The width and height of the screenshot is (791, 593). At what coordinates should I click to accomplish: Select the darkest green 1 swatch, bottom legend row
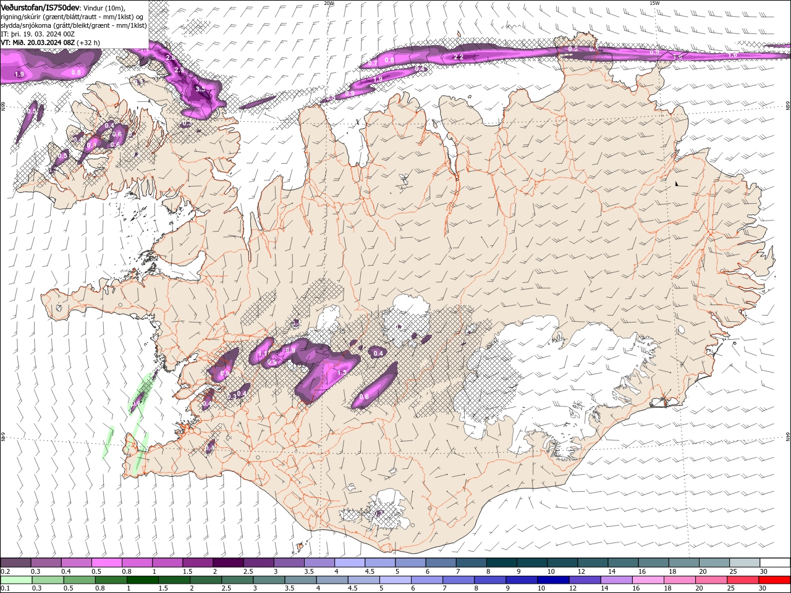(142, 580)
